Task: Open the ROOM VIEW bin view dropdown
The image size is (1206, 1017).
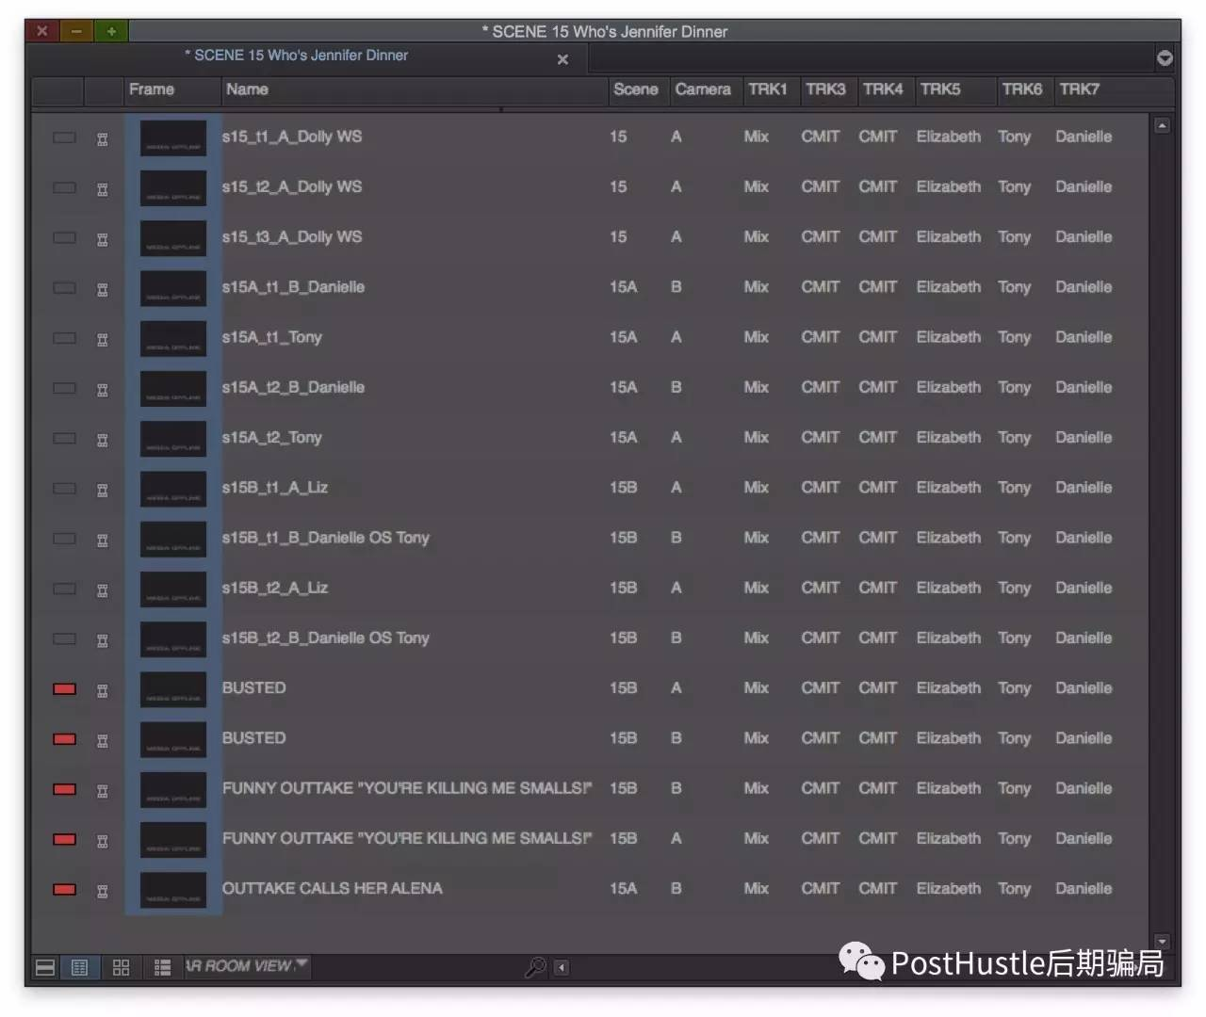Action: point(247,966)
